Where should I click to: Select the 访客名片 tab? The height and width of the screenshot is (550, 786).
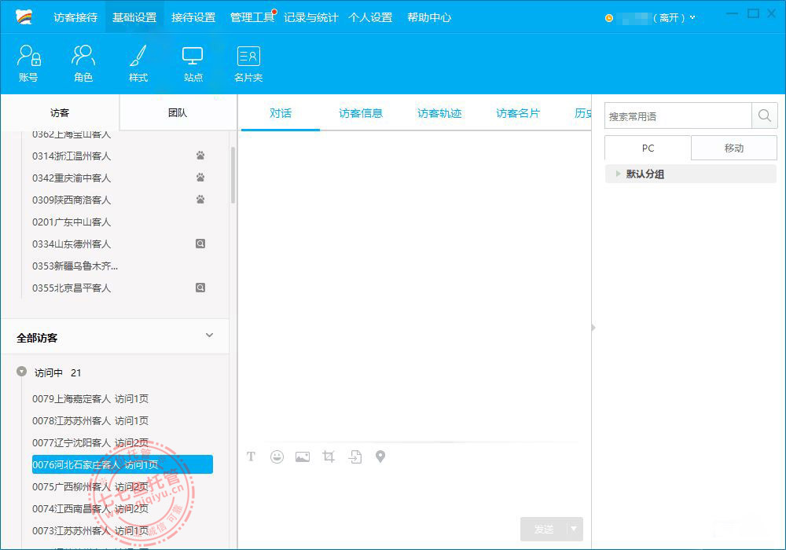(x=518, y=113)
